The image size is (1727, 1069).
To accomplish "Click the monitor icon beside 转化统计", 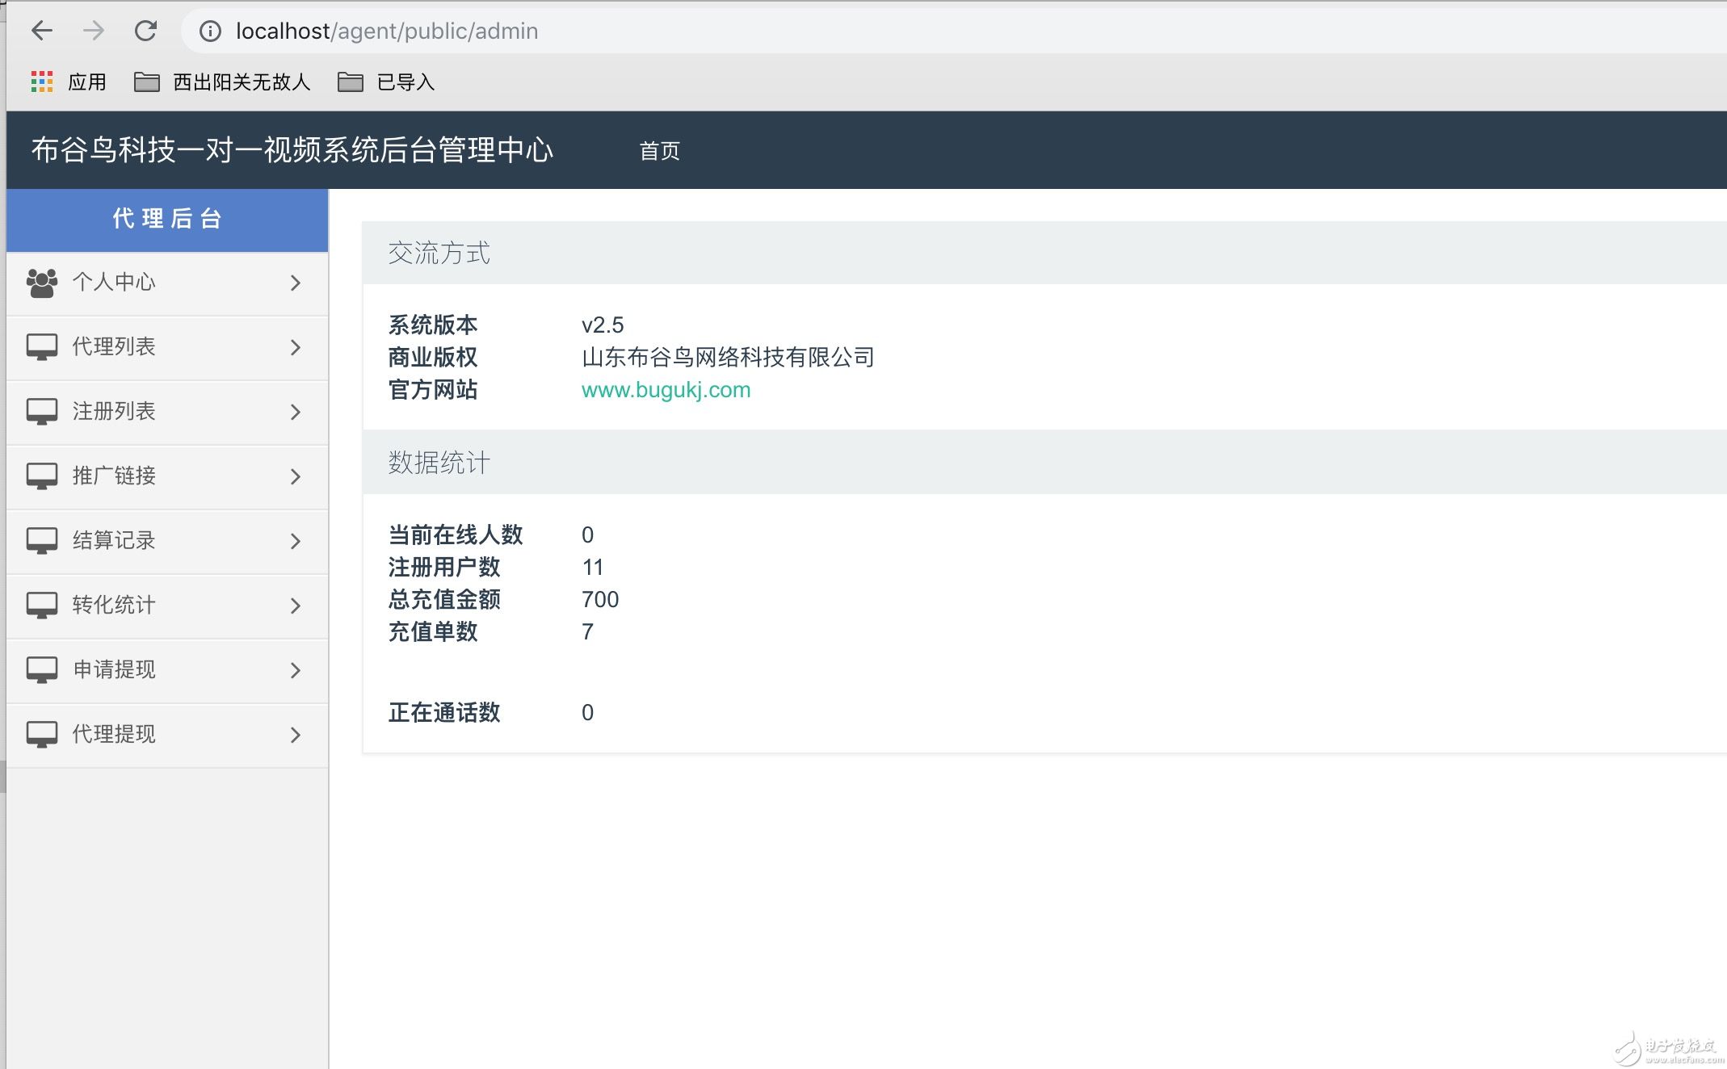I will click(x=42, y=606).
